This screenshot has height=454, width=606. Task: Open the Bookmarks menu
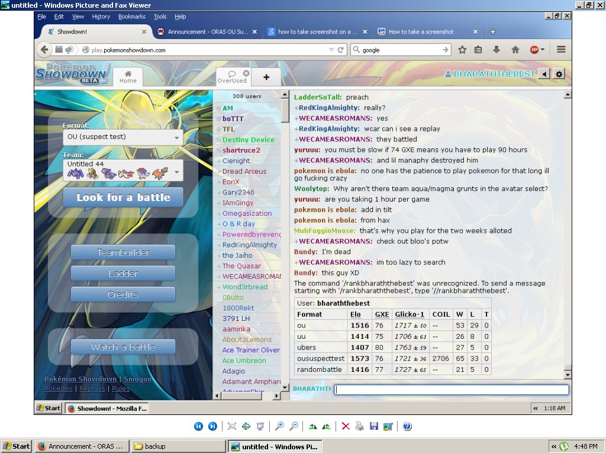[x=131, y=17]
